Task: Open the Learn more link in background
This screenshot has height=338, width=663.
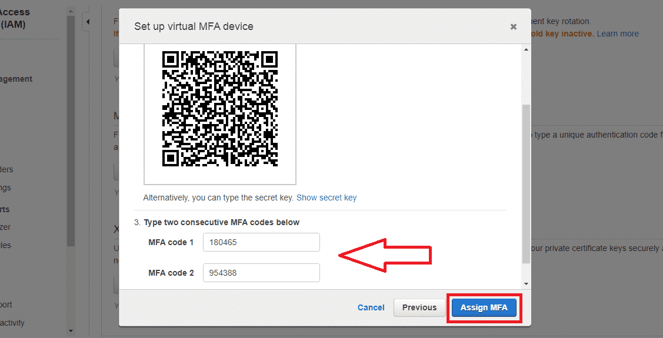Action: pyautogui.click(x=618, y=34)
